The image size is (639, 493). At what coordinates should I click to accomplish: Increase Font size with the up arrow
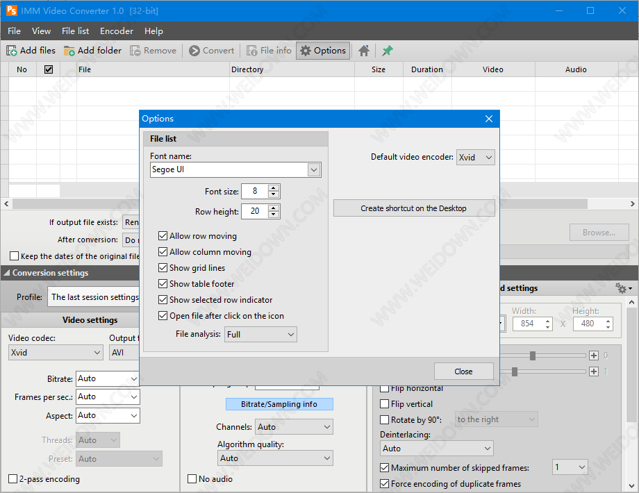point(274,188)
